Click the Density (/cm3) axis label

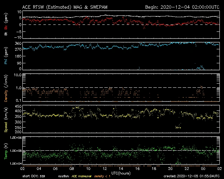tap(6, 89)
